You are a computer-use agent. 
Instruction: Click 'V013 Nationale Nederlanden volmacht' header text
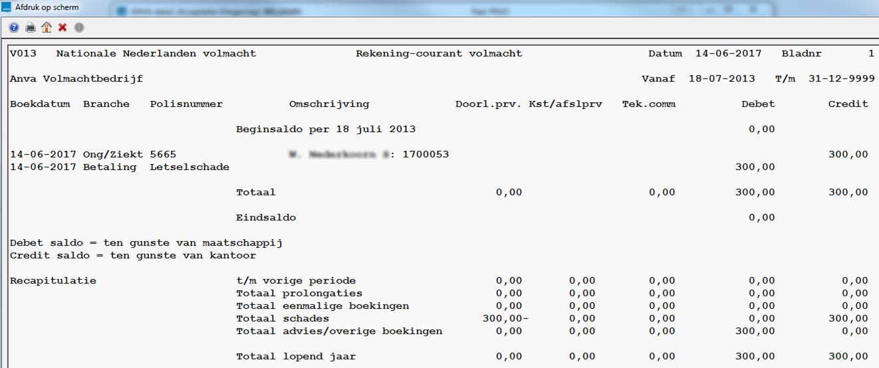(x=133, y=53)
